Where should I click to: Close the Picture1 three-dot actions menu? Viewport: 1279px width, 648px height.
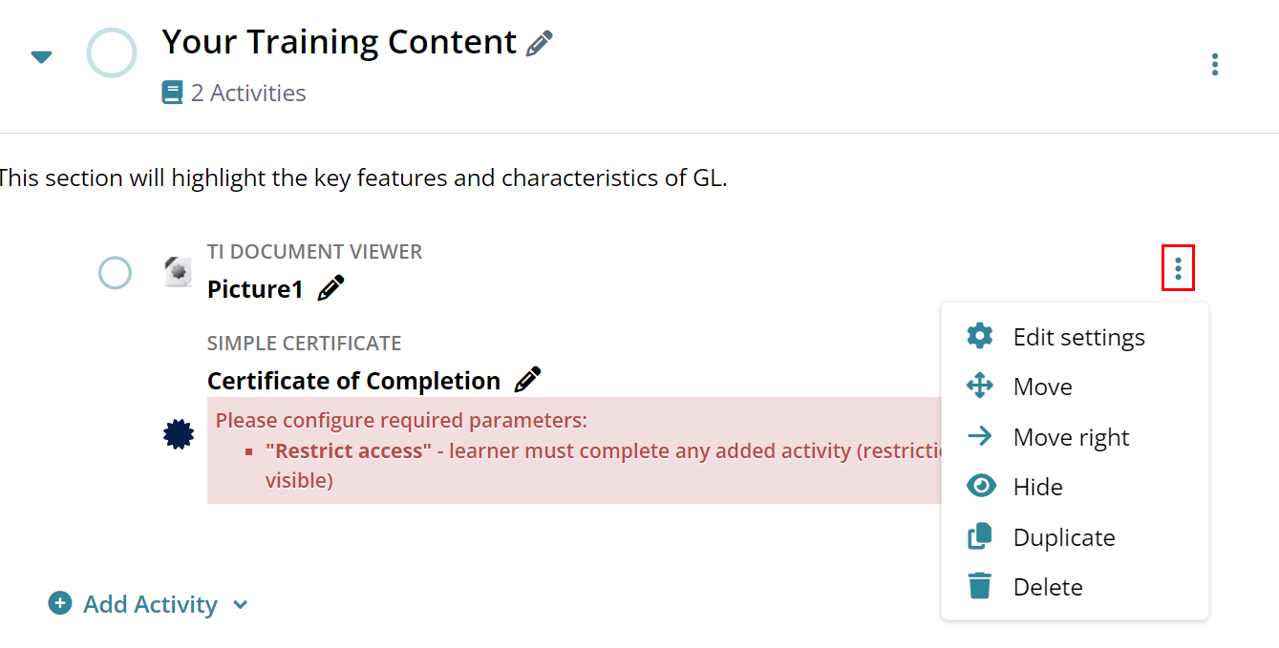coord(1178,268)
